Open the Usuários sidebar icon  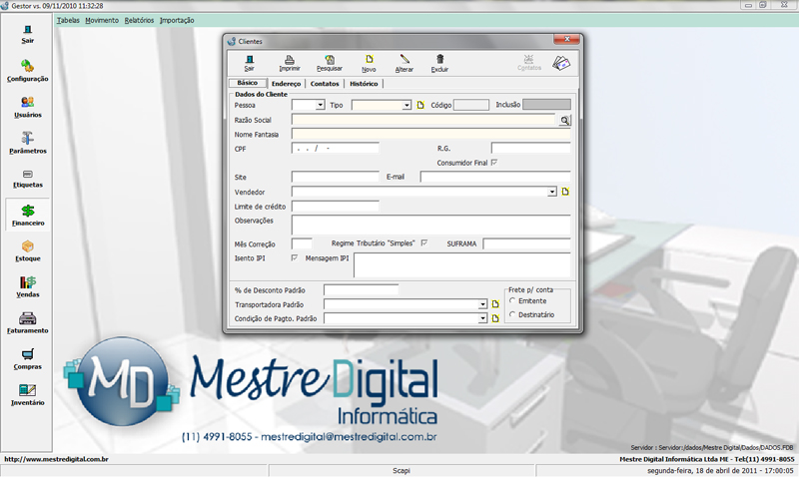click(28, 108)
